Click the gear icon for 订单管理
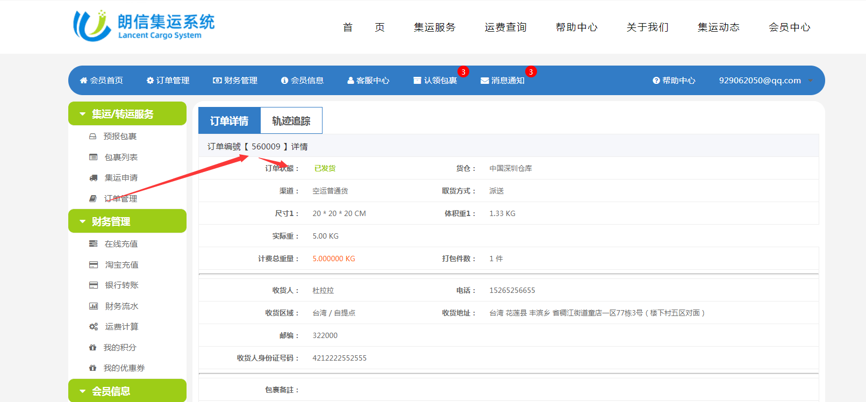Image resolution: width=866 pixels, height=402 pixels. [150, 81]
